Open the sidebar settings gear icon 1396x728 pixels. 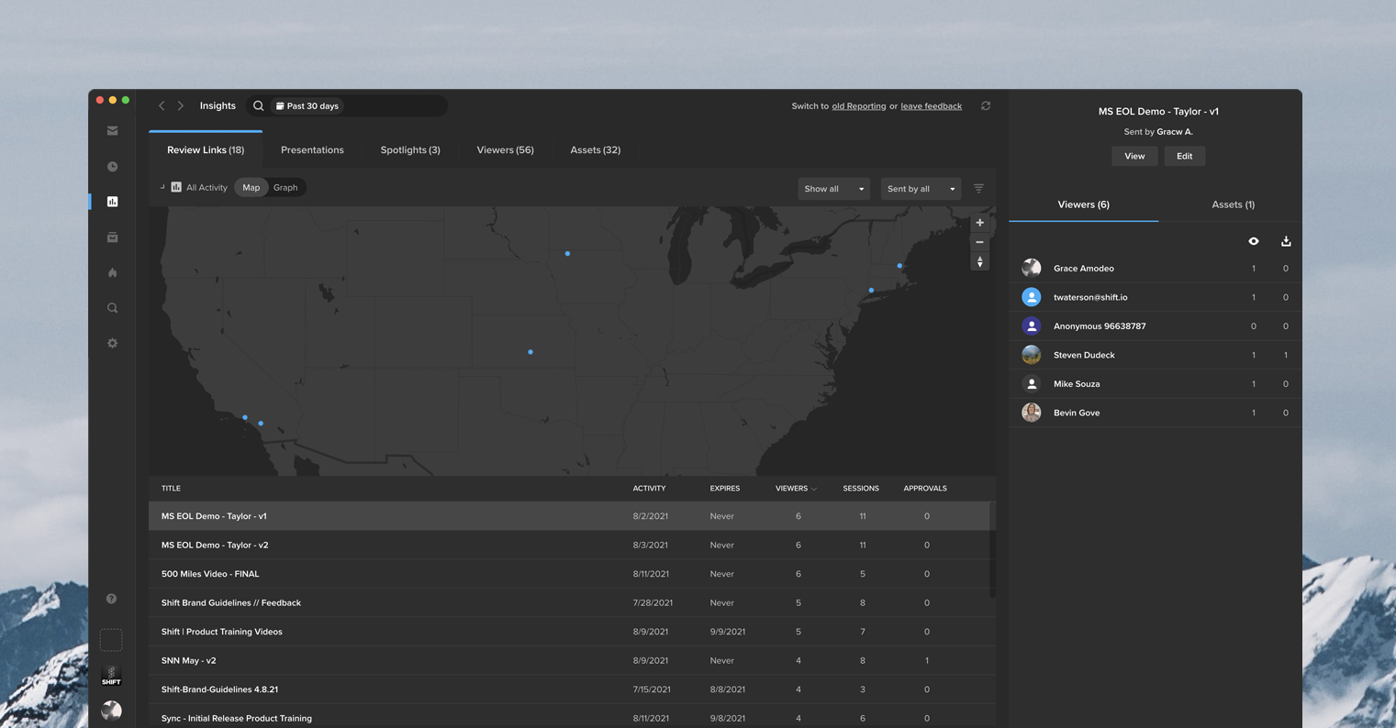112,343
